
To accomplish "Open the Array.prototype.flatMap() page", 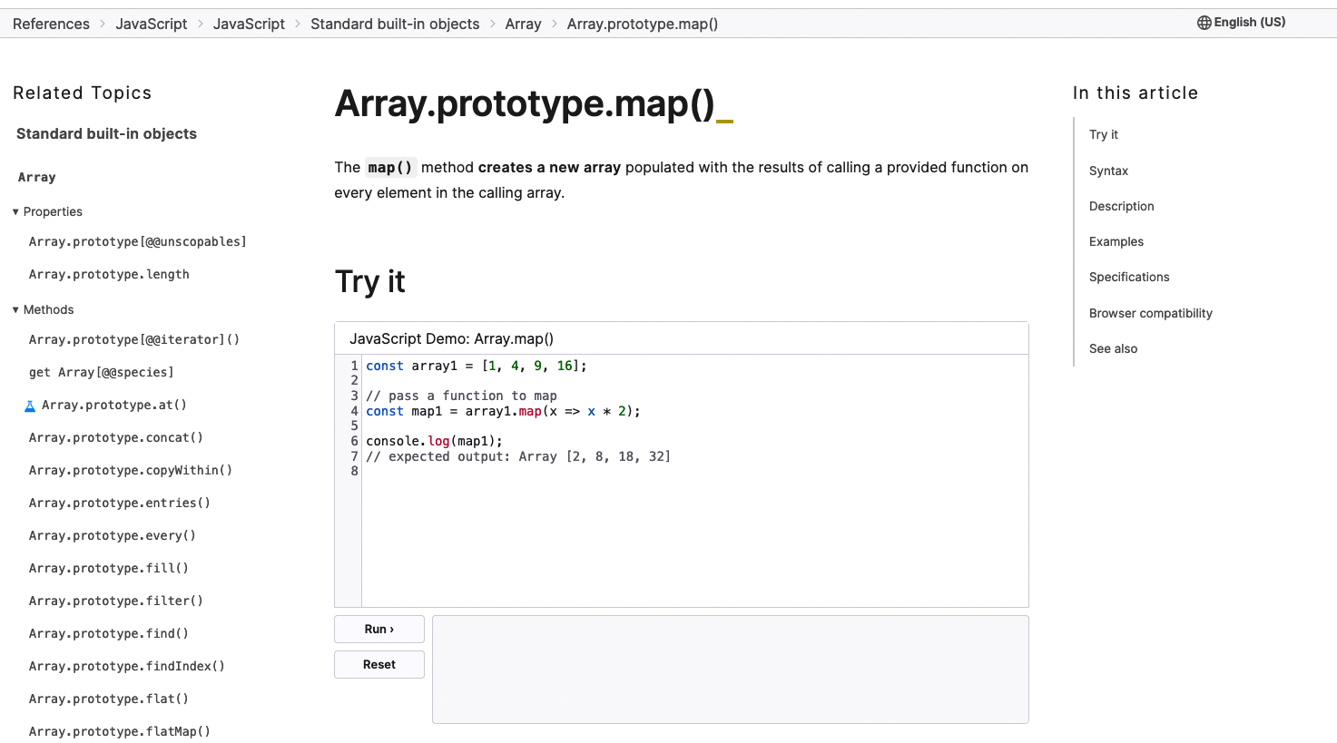I will pyautogui.click(x=119, y=731).
